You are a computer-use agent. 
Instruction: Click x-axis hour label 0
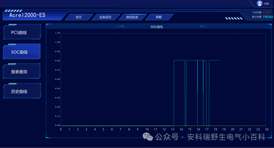click(x=61, y=129)
